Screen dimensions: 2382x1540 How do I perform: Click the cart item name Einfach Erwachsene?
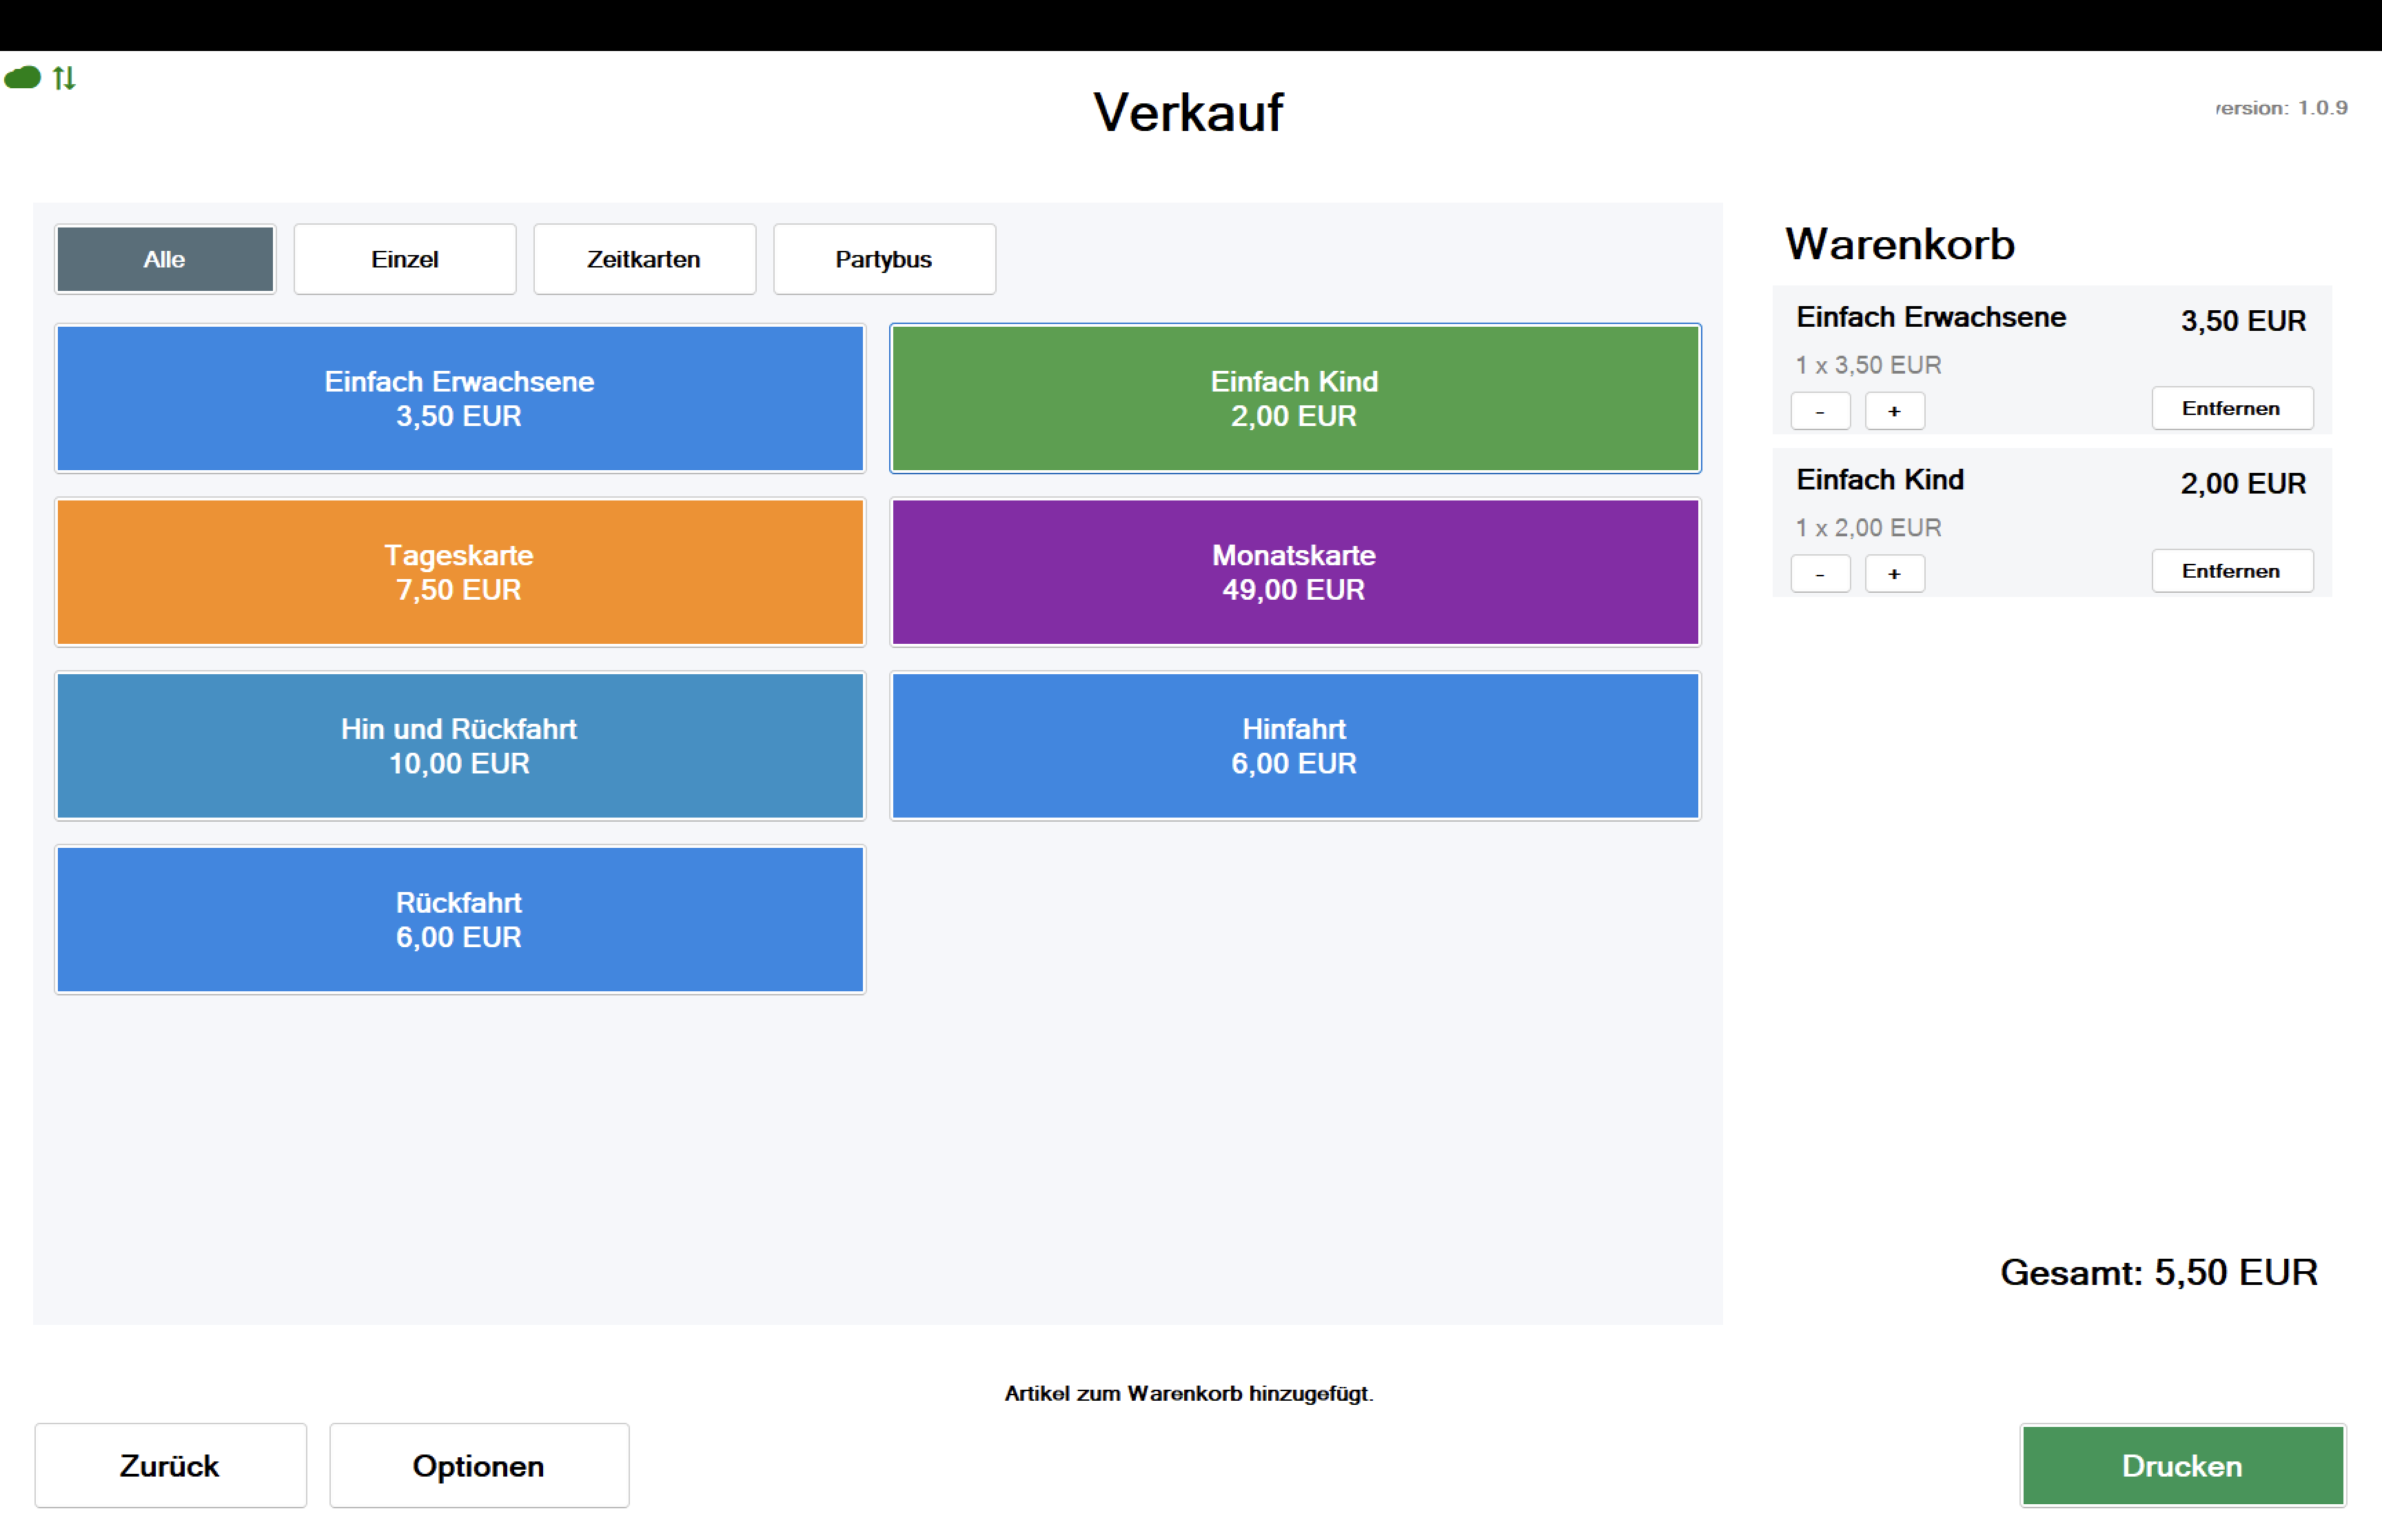point(1930,317)
